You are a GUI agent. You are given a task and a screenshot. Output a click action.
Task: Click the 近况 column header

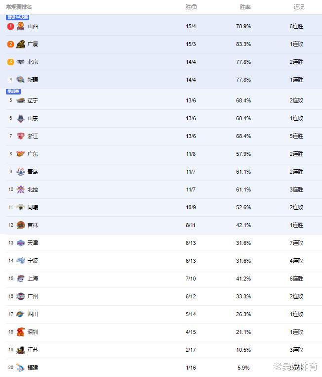click(299, 7)
